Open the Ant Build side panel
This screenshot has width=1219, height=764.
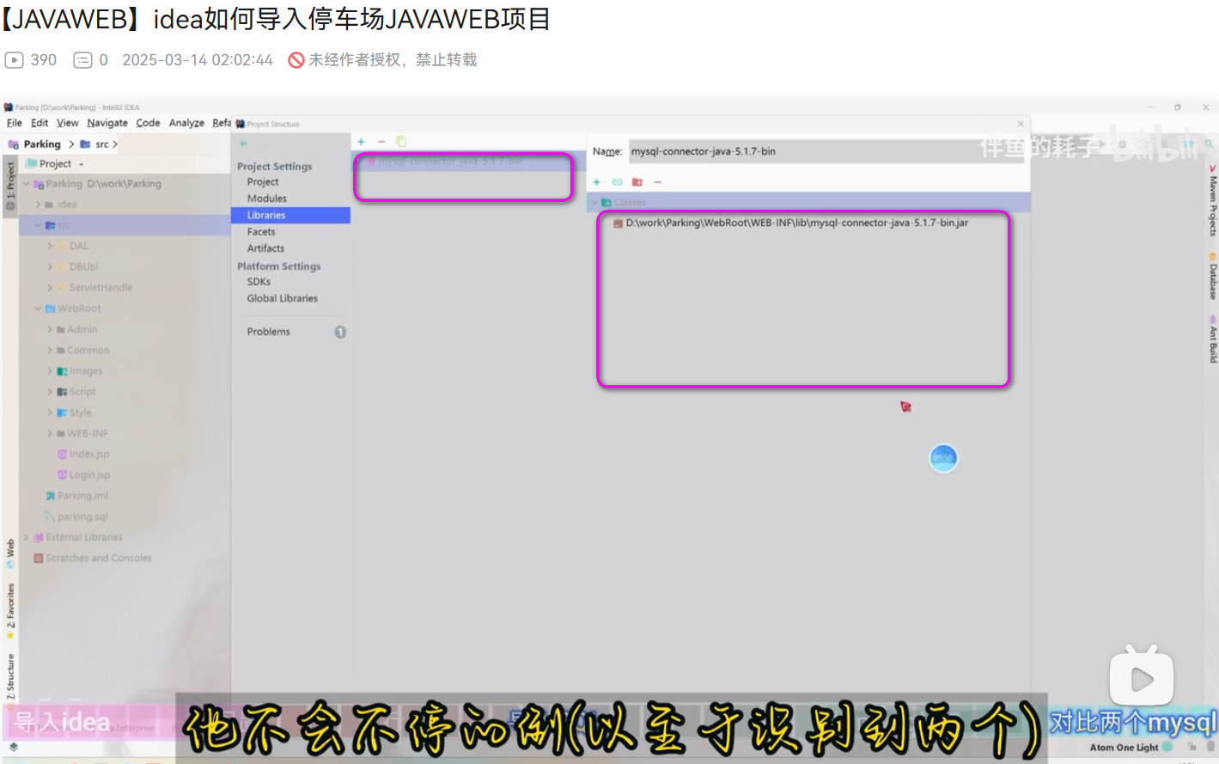pyautogui.click(x=1212, y=339)
